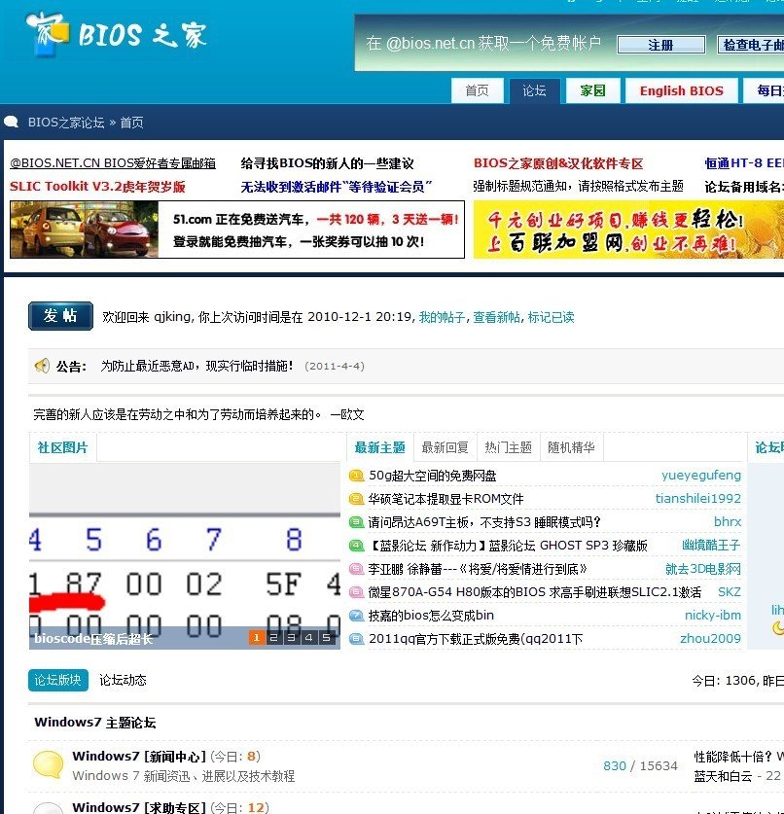Open author yueyegufeng profile
The image size is (784, 814).
[701, 476]
